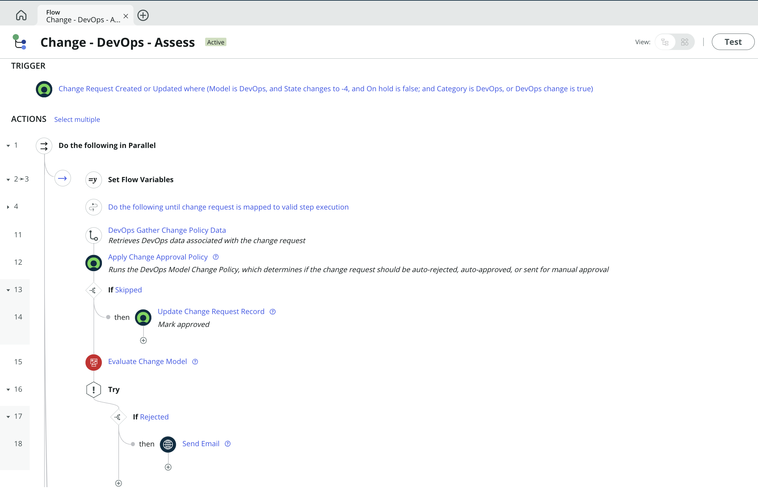Select step number 15 row
Image resolution: width=758 pixels, height=501 pixels.
[18, 362]
